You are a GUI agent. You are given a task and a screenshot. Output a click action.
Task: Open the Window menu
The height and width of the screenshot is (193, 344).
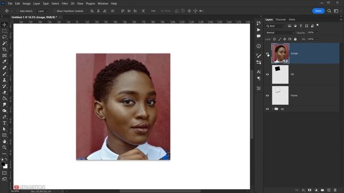pos(103,4)
